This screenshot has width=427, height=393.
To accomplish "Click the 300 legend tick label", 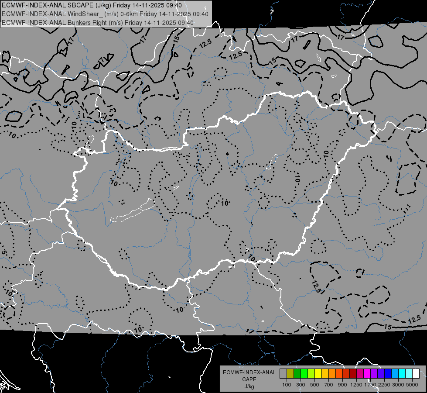I will click(301, 385).
